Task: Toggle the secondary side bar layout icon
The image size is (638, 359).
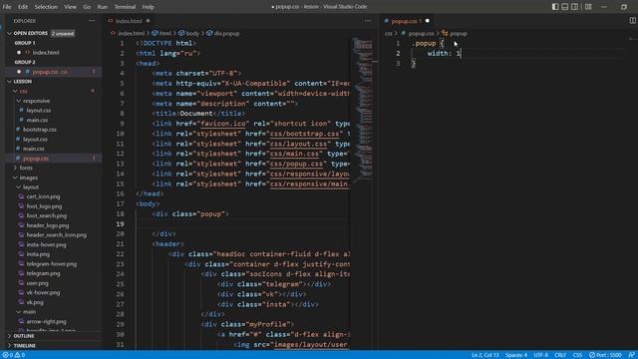Action: (574, 7)
